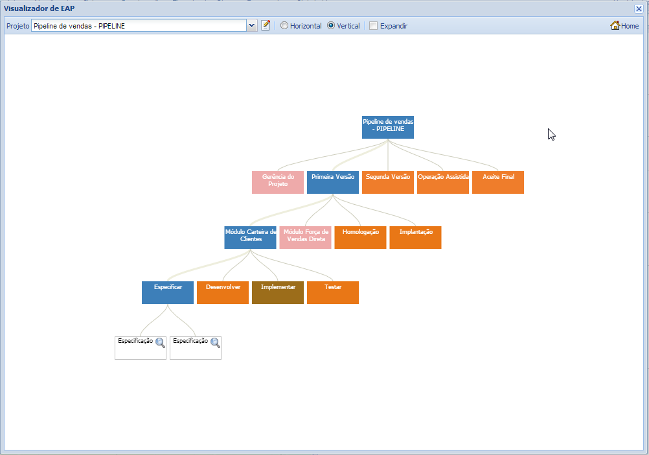Screen dimensions: 649x455
Task: Click magnifier on right Especificação node
Action: coord(215,343)
